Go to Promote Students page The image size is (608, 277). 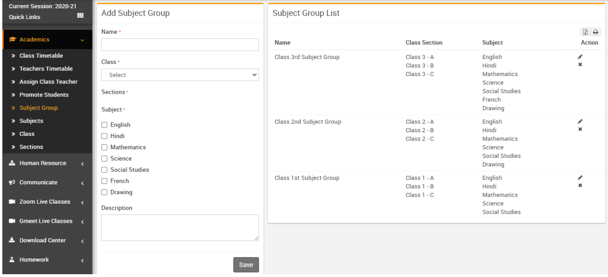(44, 95)
